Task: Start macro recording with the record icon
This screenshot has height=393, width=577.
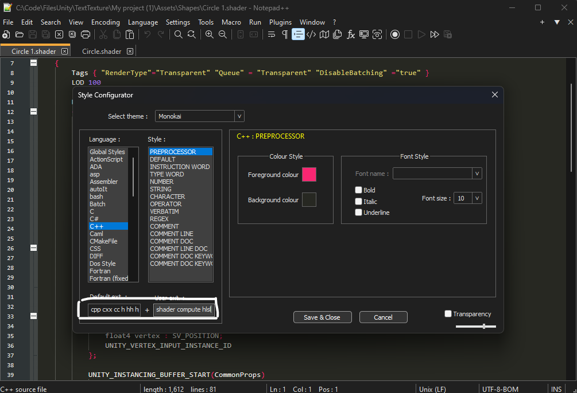Action: click(395, 34)
